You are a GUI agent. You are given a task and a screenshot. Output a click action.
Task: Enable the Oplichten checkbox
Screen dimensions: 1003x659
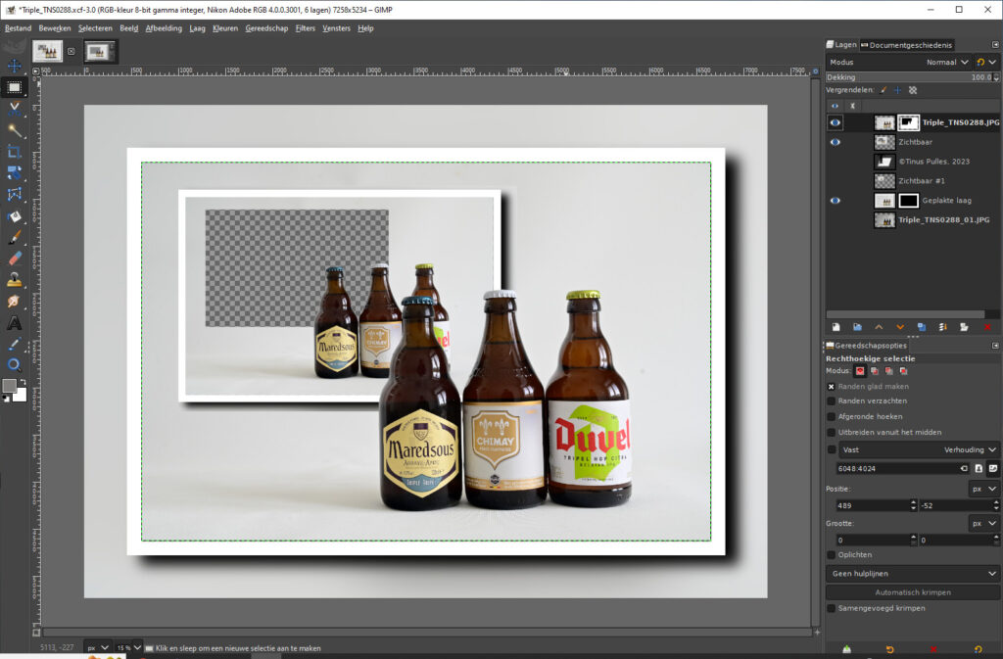click(831, 555)
